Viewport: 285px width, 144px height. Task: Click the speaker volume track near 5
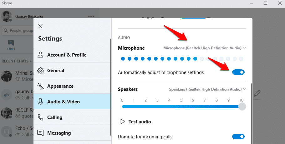[181, 107]
